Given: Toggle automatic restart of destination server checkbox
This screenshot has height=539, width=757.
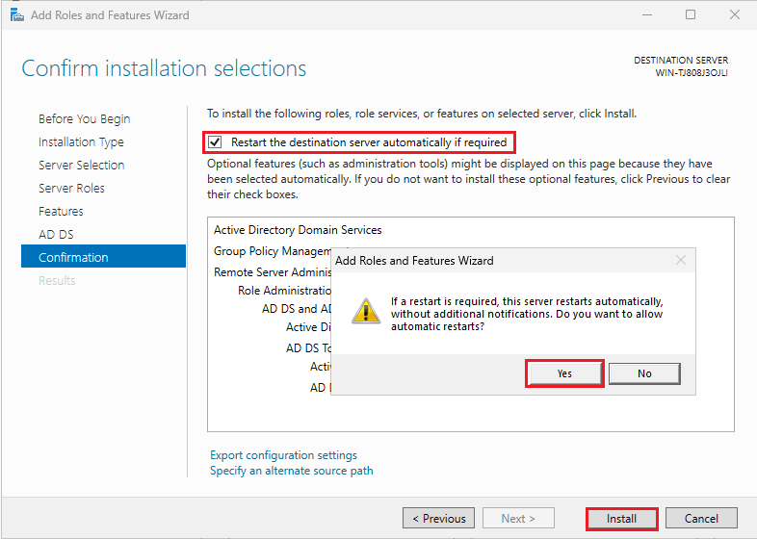Looking at the screenshot, I should [x=215, y=142].
